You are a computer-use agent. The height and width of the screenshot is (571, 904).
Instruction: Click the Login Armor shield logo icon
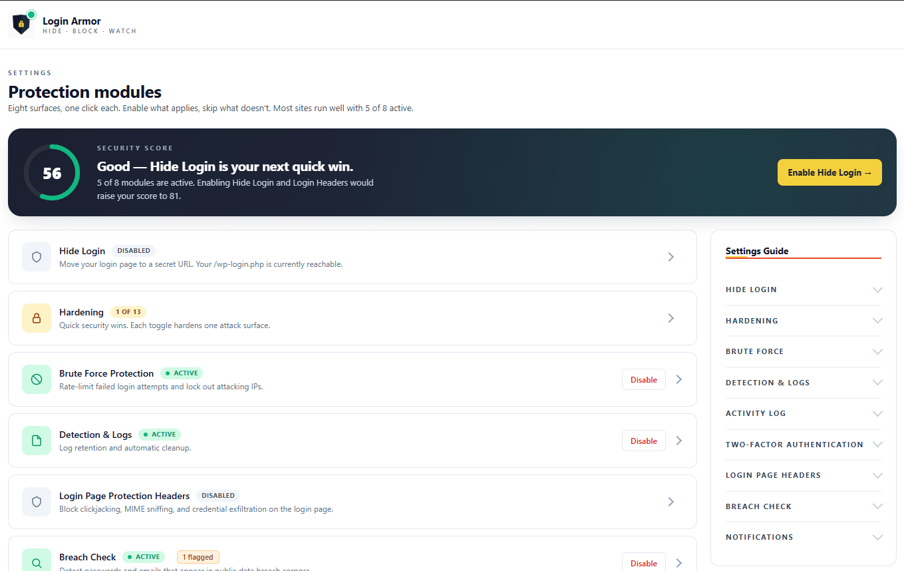click(x=21, y=23)
